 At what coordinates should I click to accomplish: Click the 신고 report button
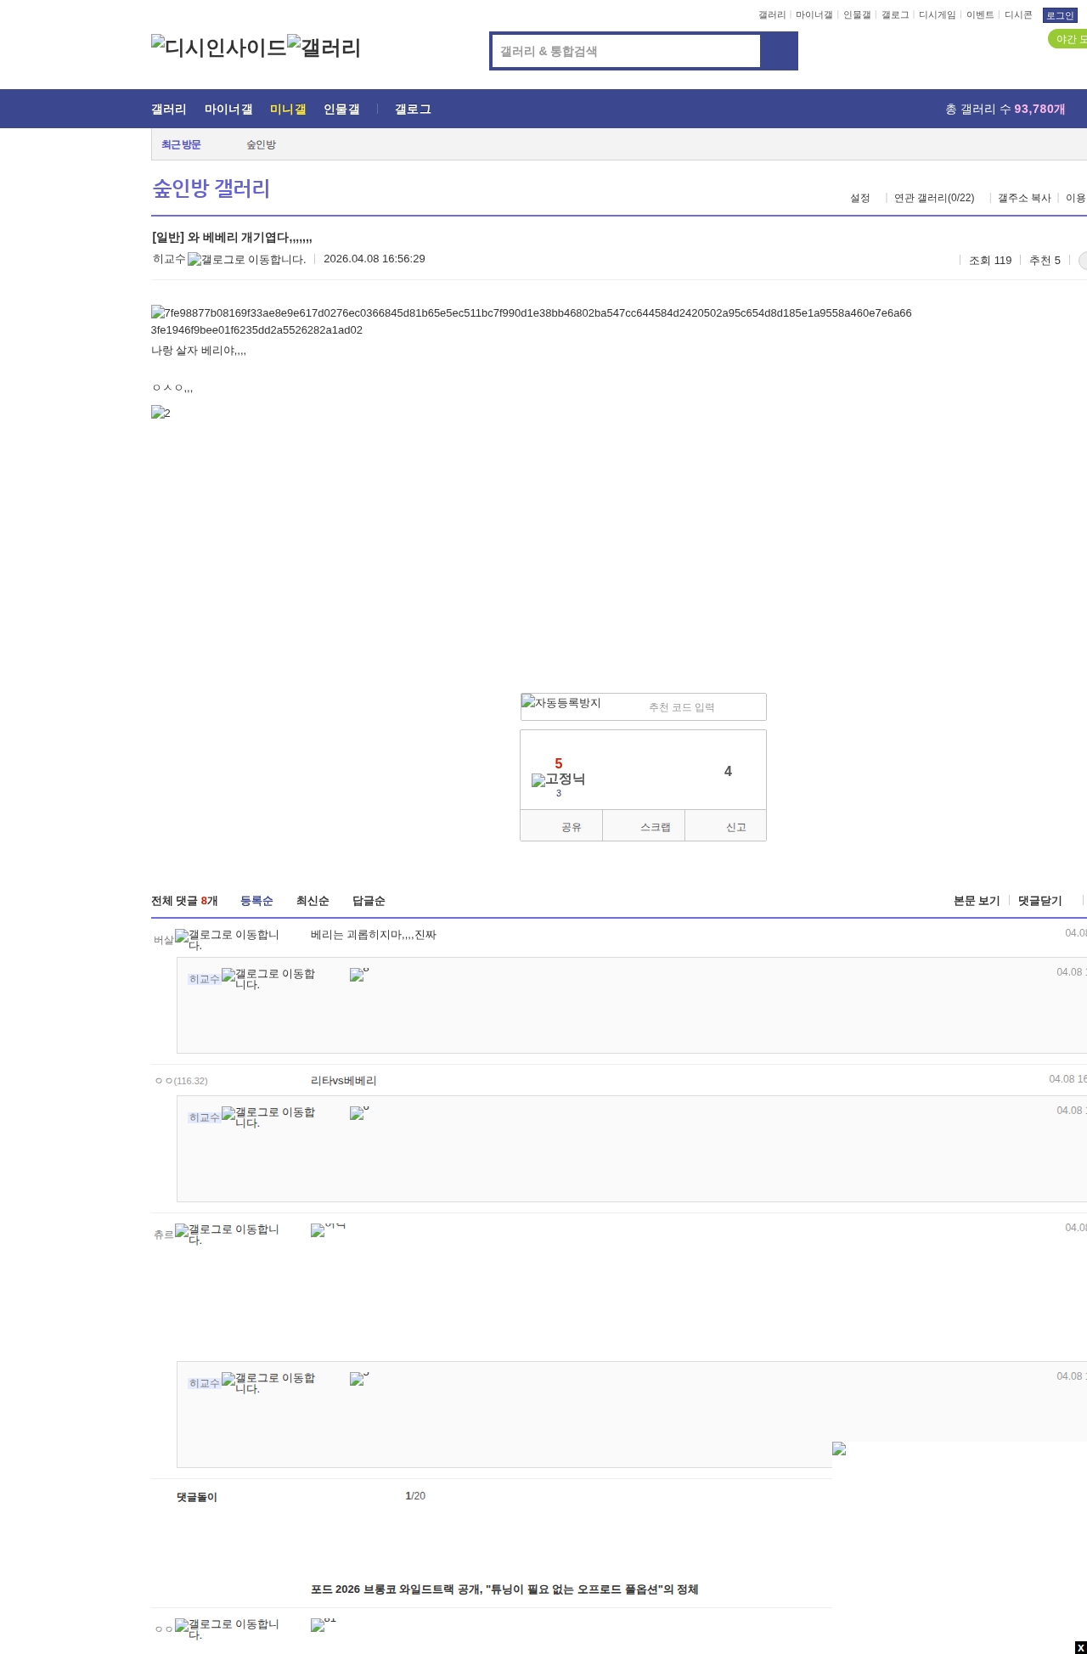tap(726, 826)
